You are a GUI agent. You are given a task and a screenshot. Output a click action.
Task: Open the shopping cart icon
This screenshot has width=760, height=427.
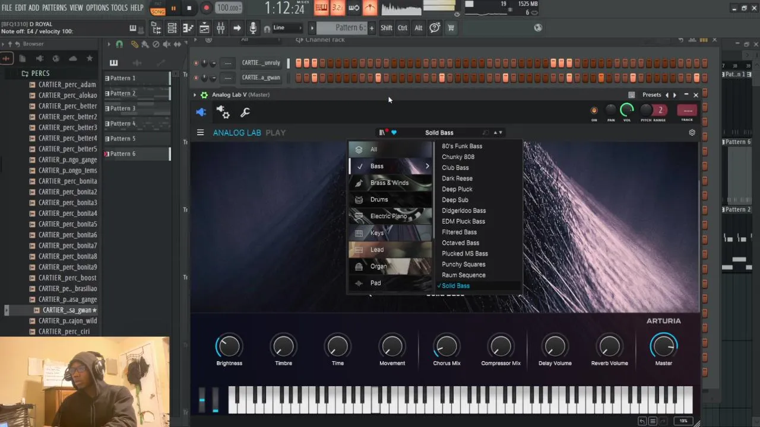451,28
